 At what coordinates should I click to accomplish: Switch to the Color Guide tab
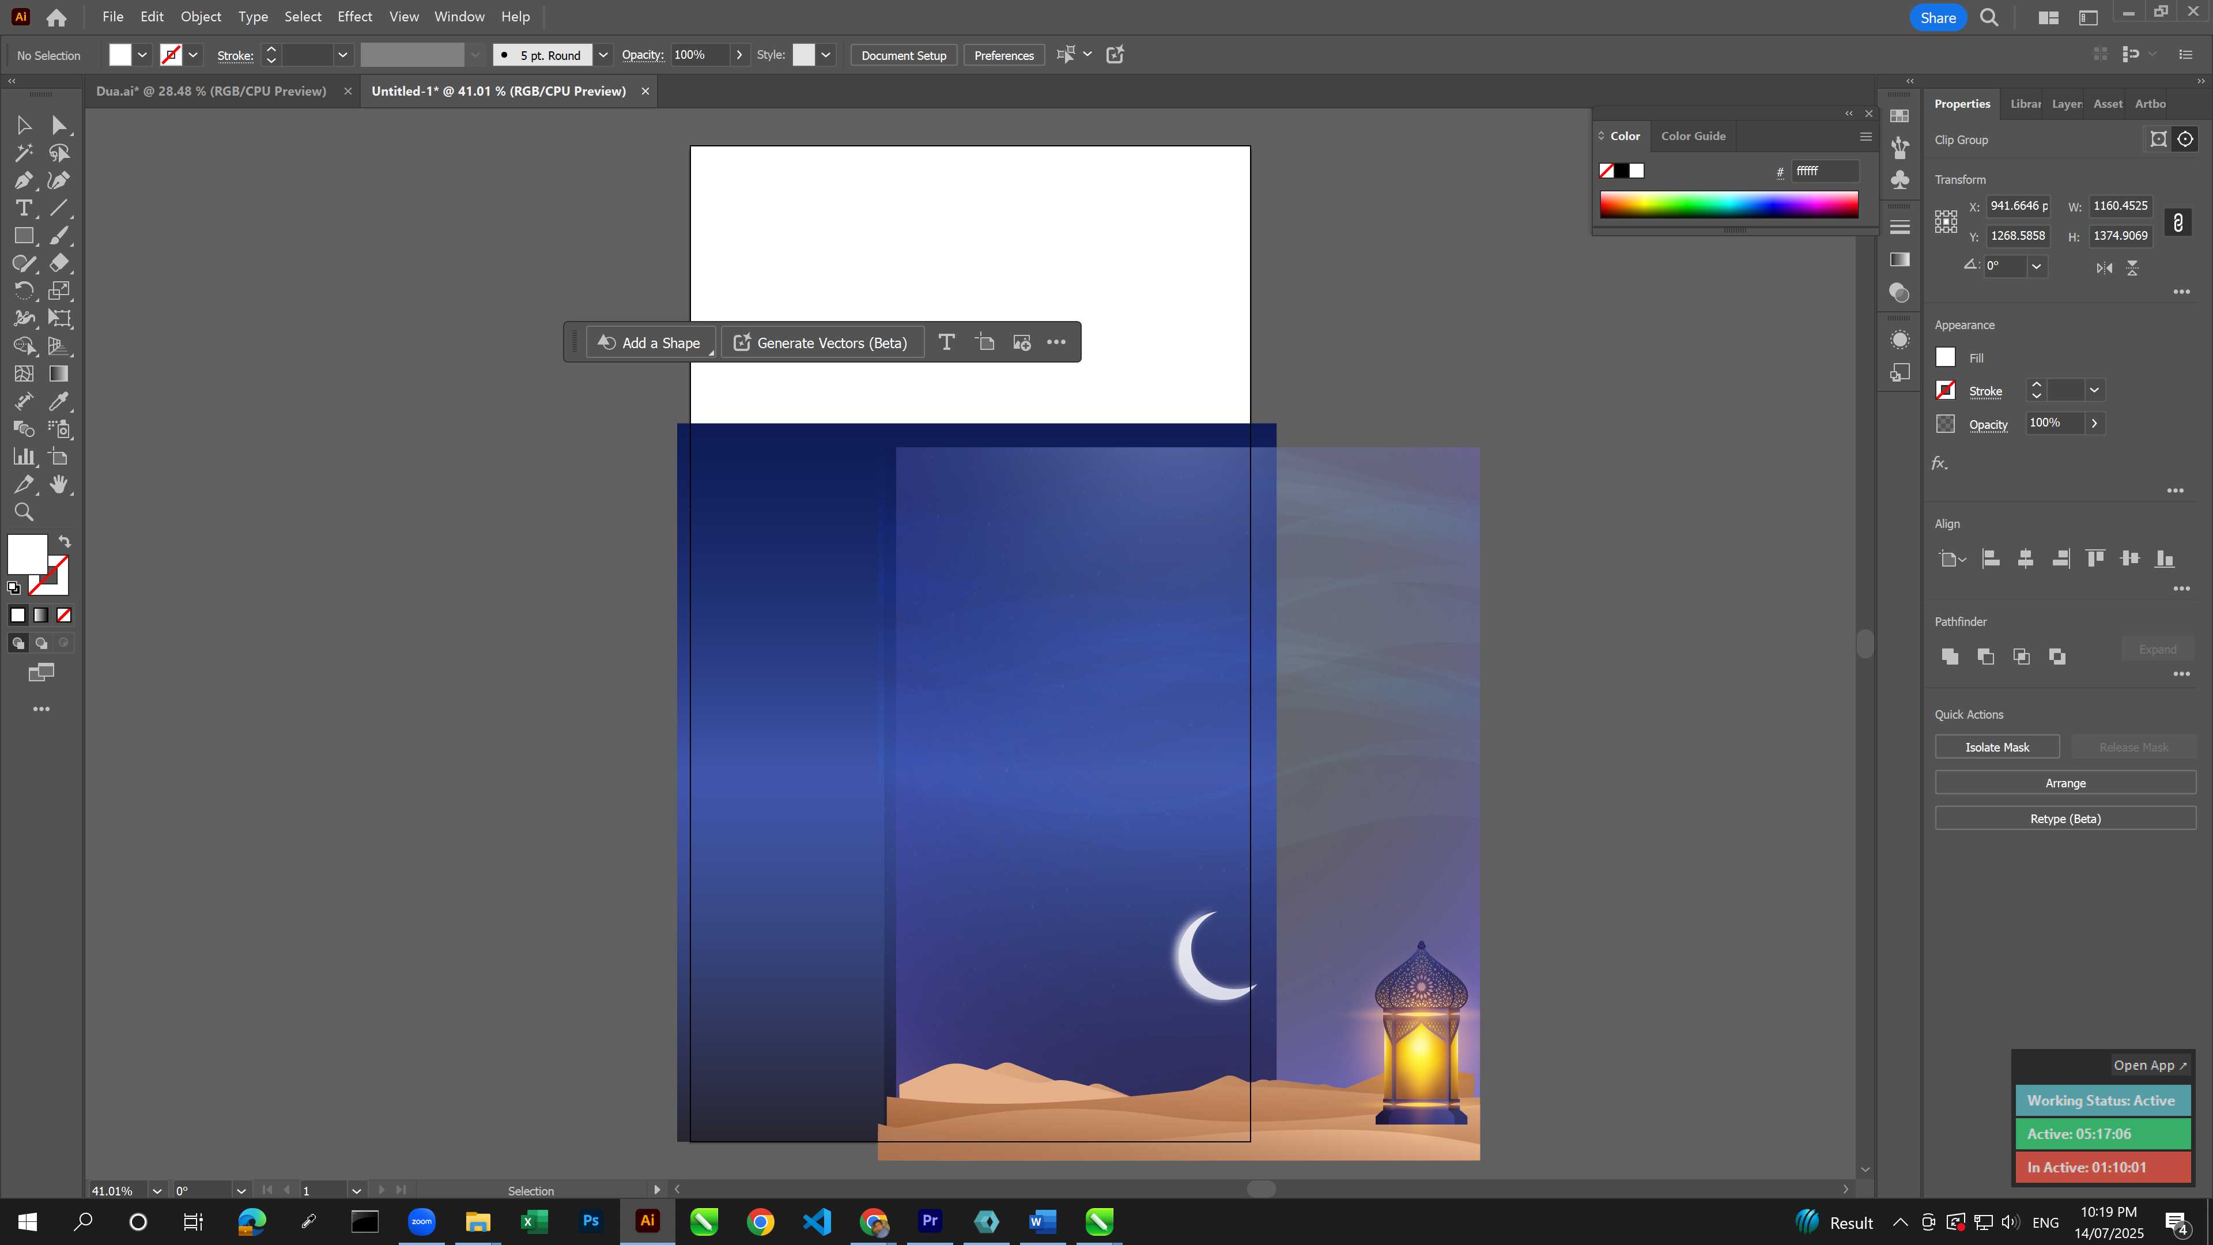tap(1693, 136)
